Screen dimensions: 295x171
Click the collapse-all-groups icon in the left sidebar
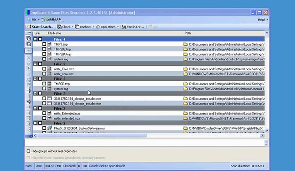coord(29,44)
